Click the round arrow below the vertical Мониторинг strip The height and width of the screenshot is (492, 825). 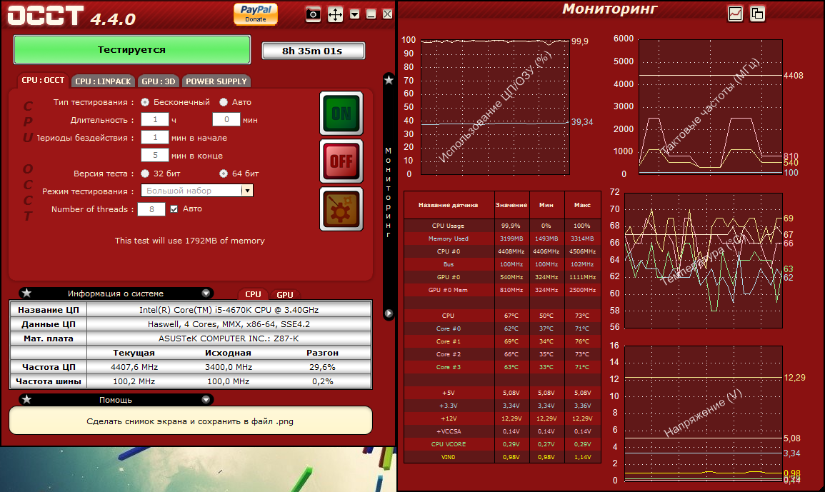point(389,313)
